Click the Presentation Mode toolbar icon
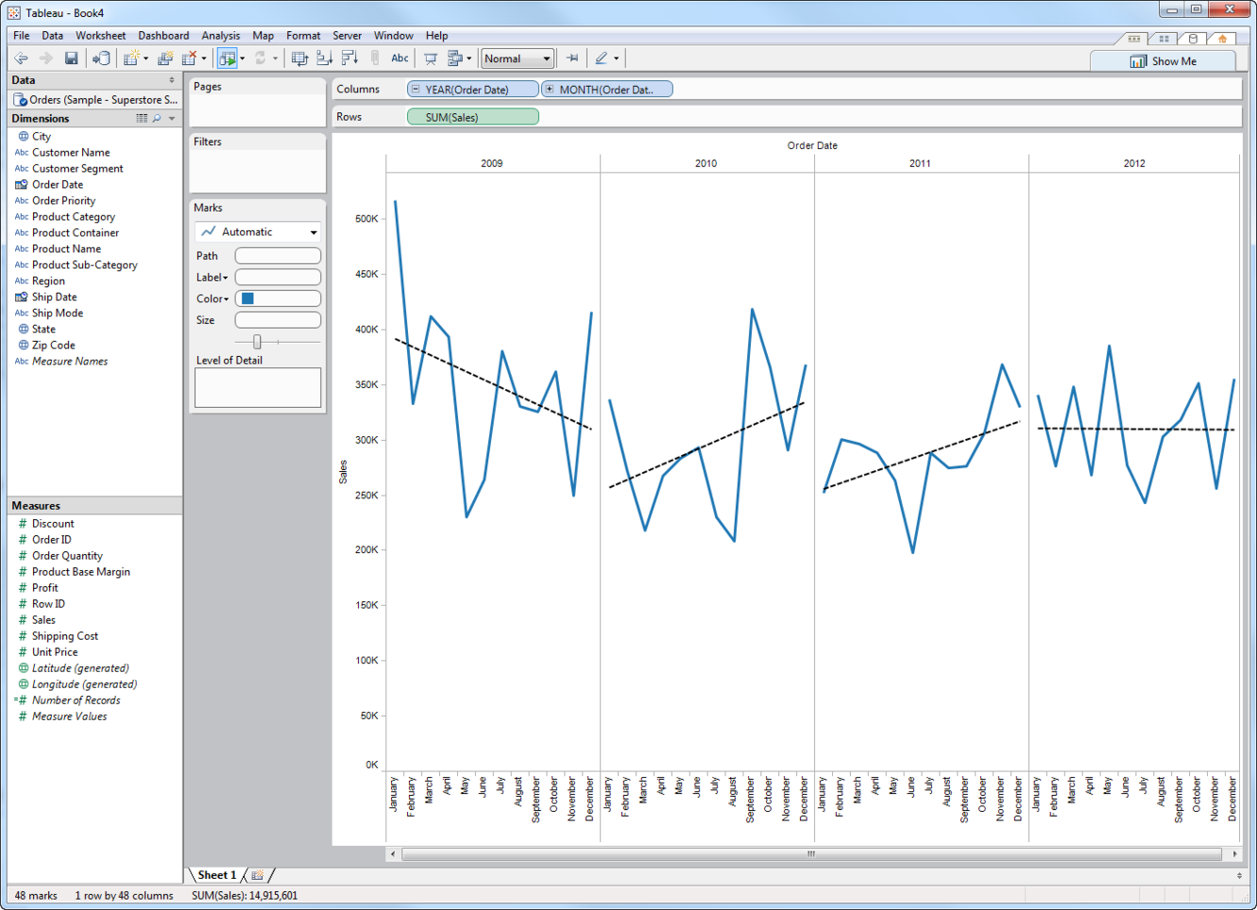 [x=431, y=58]
